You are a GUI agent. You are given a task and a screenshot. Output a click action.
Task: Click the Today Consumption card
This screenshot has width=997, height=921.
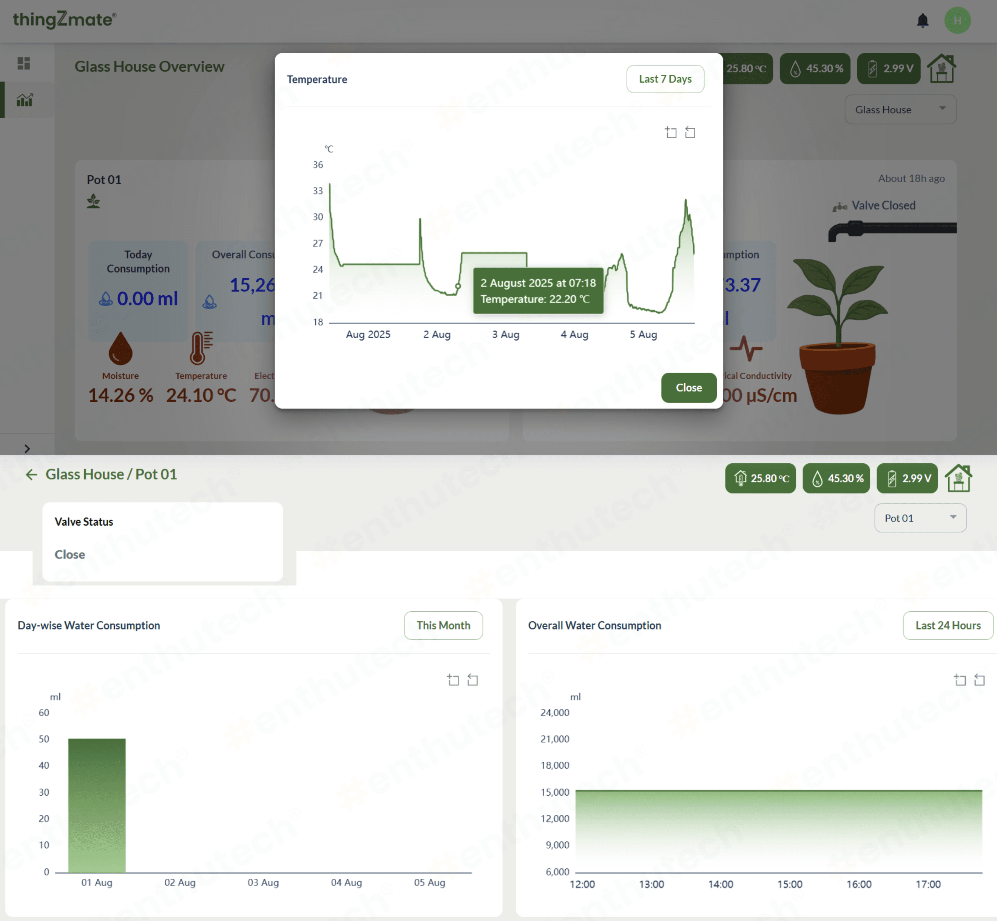(x=138, y=291)
